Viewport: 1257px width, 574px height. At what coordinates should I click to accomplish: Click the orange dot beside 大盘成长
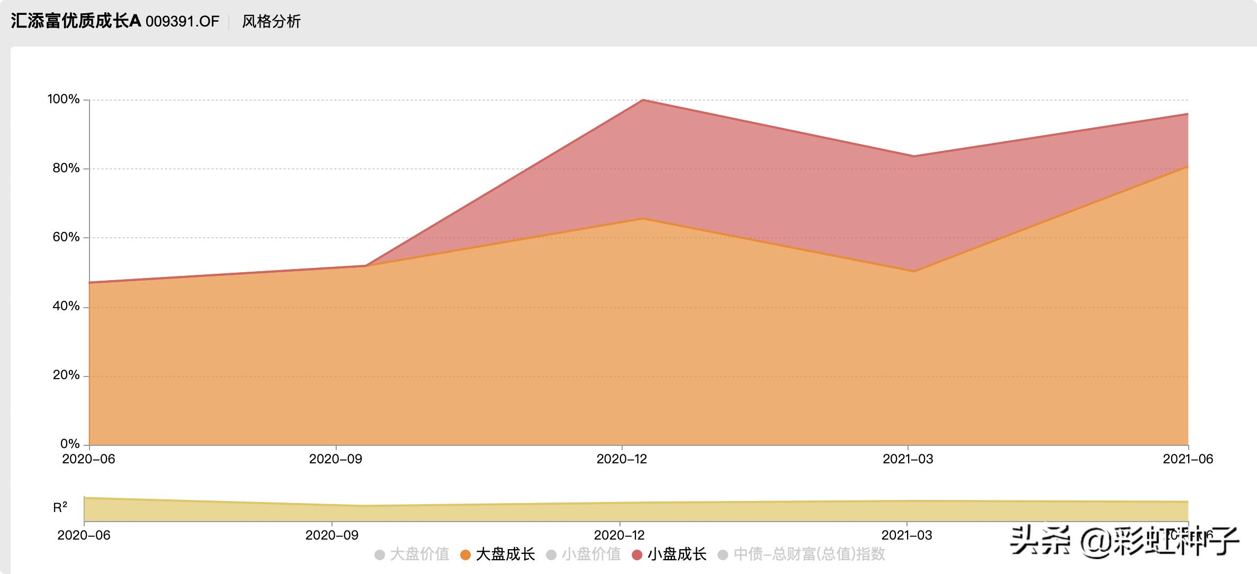465,555
